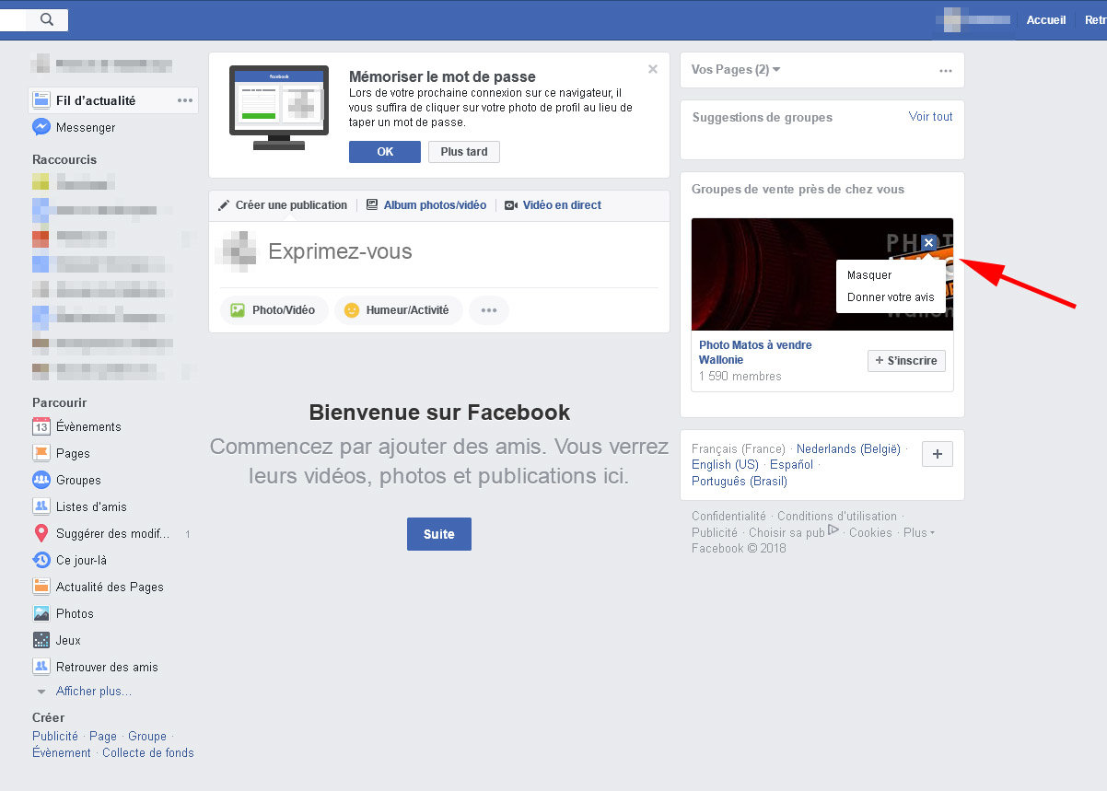Open Fil d'actualité options ellipsis
The height and width of the screenshot is (791, 1107).
pyautogui.click(x=185, y=100)
